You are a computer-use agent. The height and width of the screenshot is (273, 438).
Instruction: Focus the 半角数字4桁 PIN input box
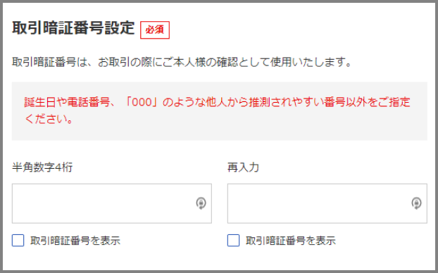[x=112, y=203]
